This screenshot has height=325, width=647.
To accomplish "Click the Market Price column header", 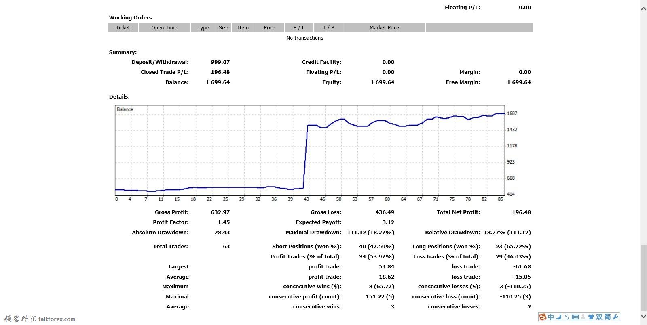I will tap(384, 27).
